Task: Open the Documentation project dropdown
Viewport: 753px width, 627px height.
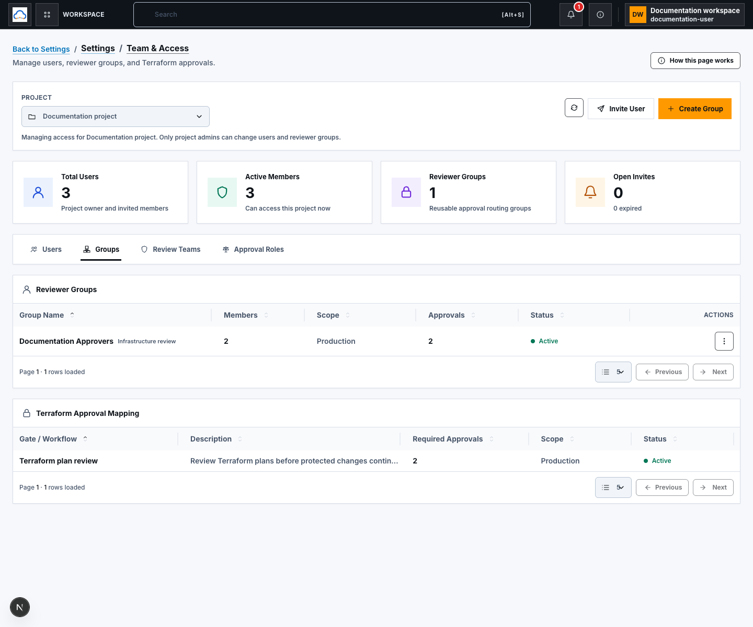Action: pos(116,117)
